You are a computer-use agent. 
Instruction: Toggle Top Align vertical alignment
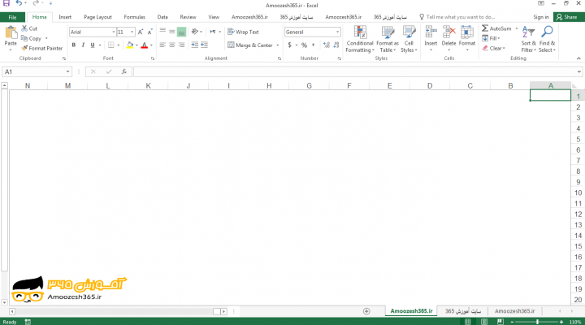[162, 32]
